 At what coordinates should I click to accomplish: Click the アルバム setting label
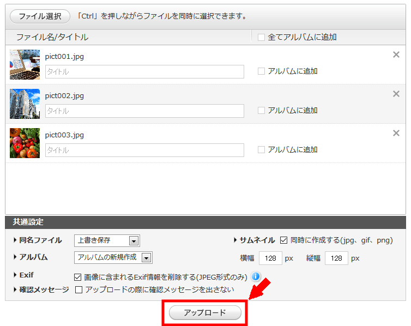tap(34, 257)
